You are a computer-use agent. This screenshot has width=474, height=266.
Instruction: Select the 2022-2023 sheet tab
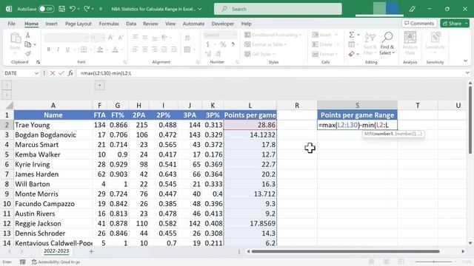[56, 251]
